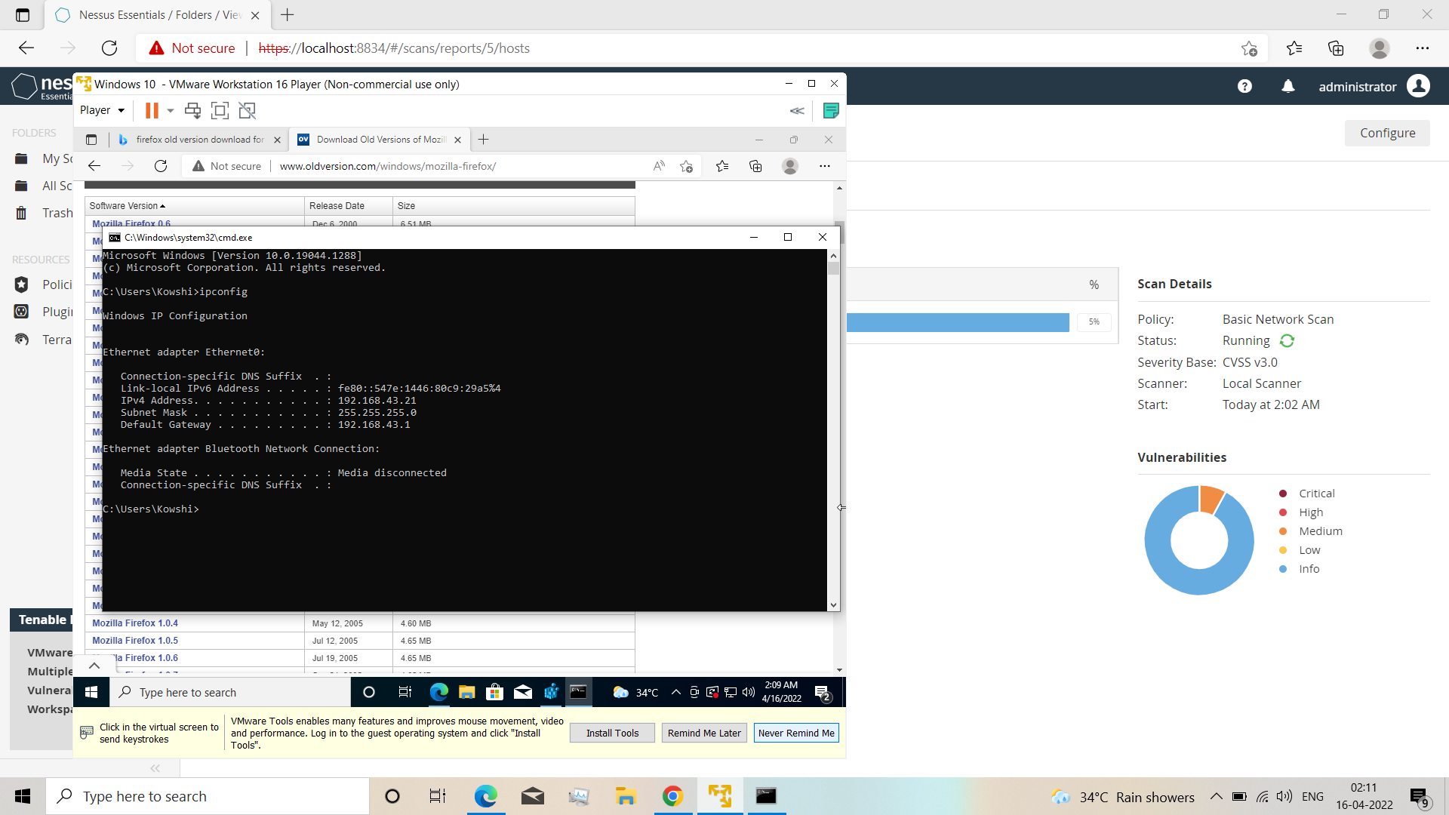Viewport: 1449px width, 815px height.
Task: Open the host Edge Collections icon
Action: pos(1336,48)
